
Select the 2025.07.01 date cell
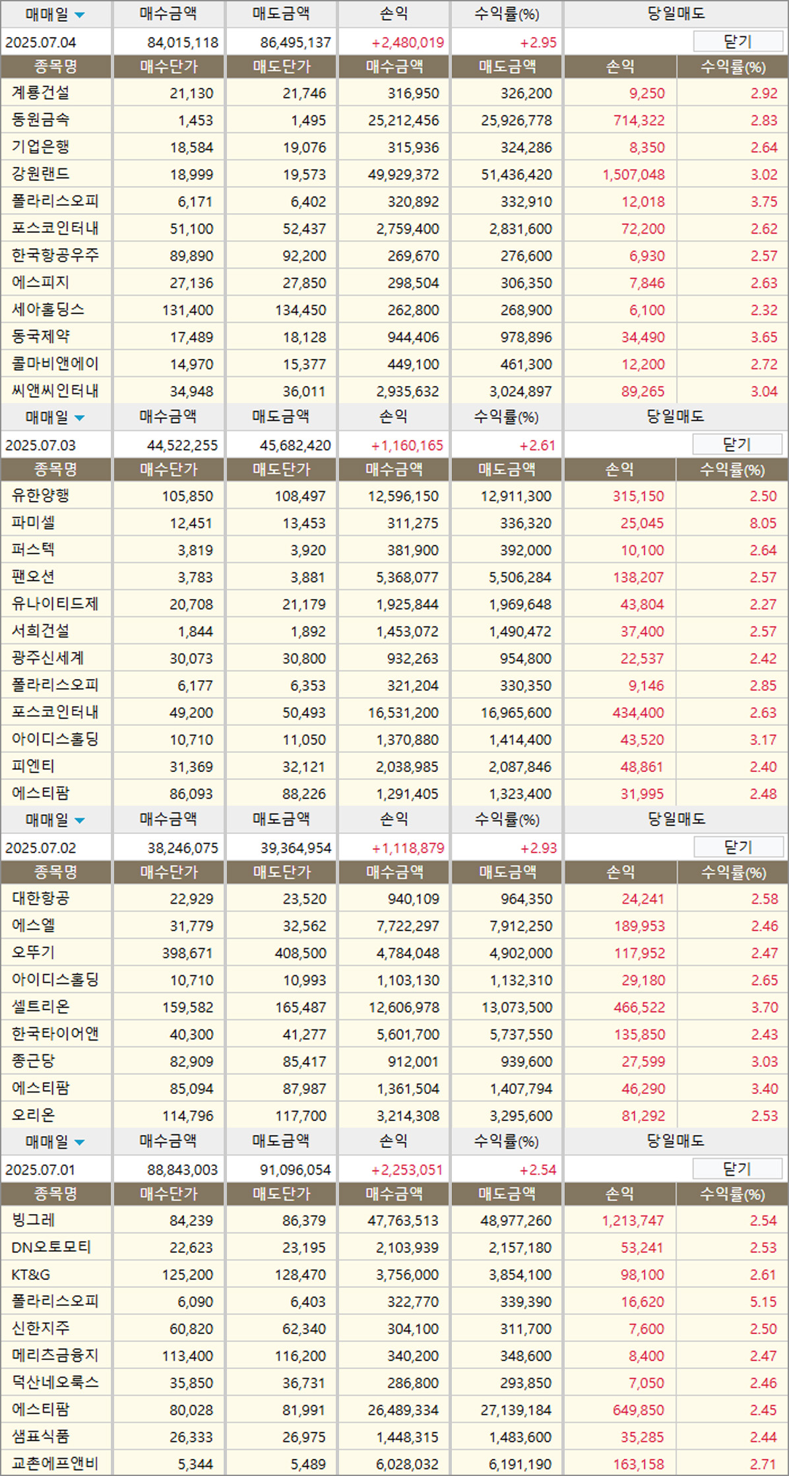[x=41, y=1170]
